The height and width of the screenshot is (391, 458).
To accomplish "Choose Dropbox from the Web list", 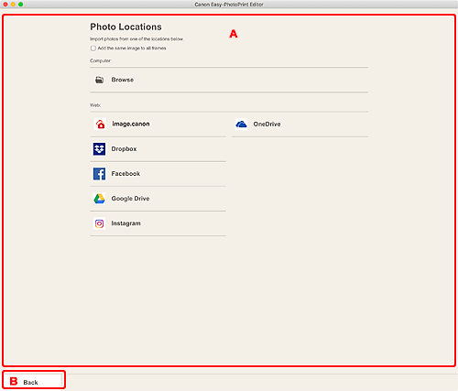I will click(158, 149).
